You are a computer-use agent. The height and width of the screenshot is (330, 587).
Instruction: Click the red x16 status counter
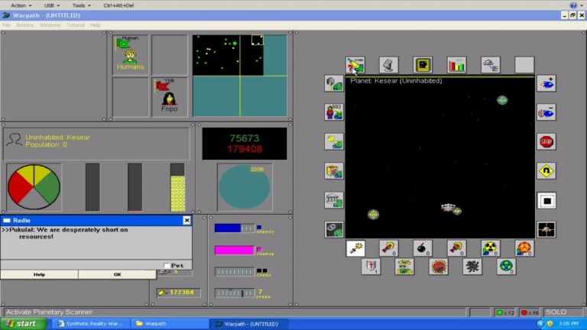click(530, 312)
